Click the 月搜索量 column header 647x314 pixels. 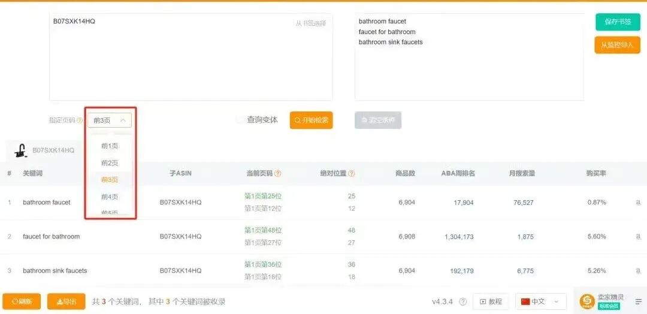point(522,174)
